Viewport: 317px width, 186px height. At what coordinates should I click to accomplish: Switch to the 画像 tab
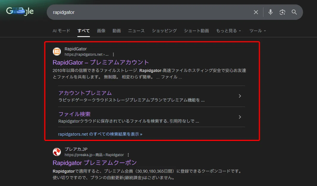[101, 31]
